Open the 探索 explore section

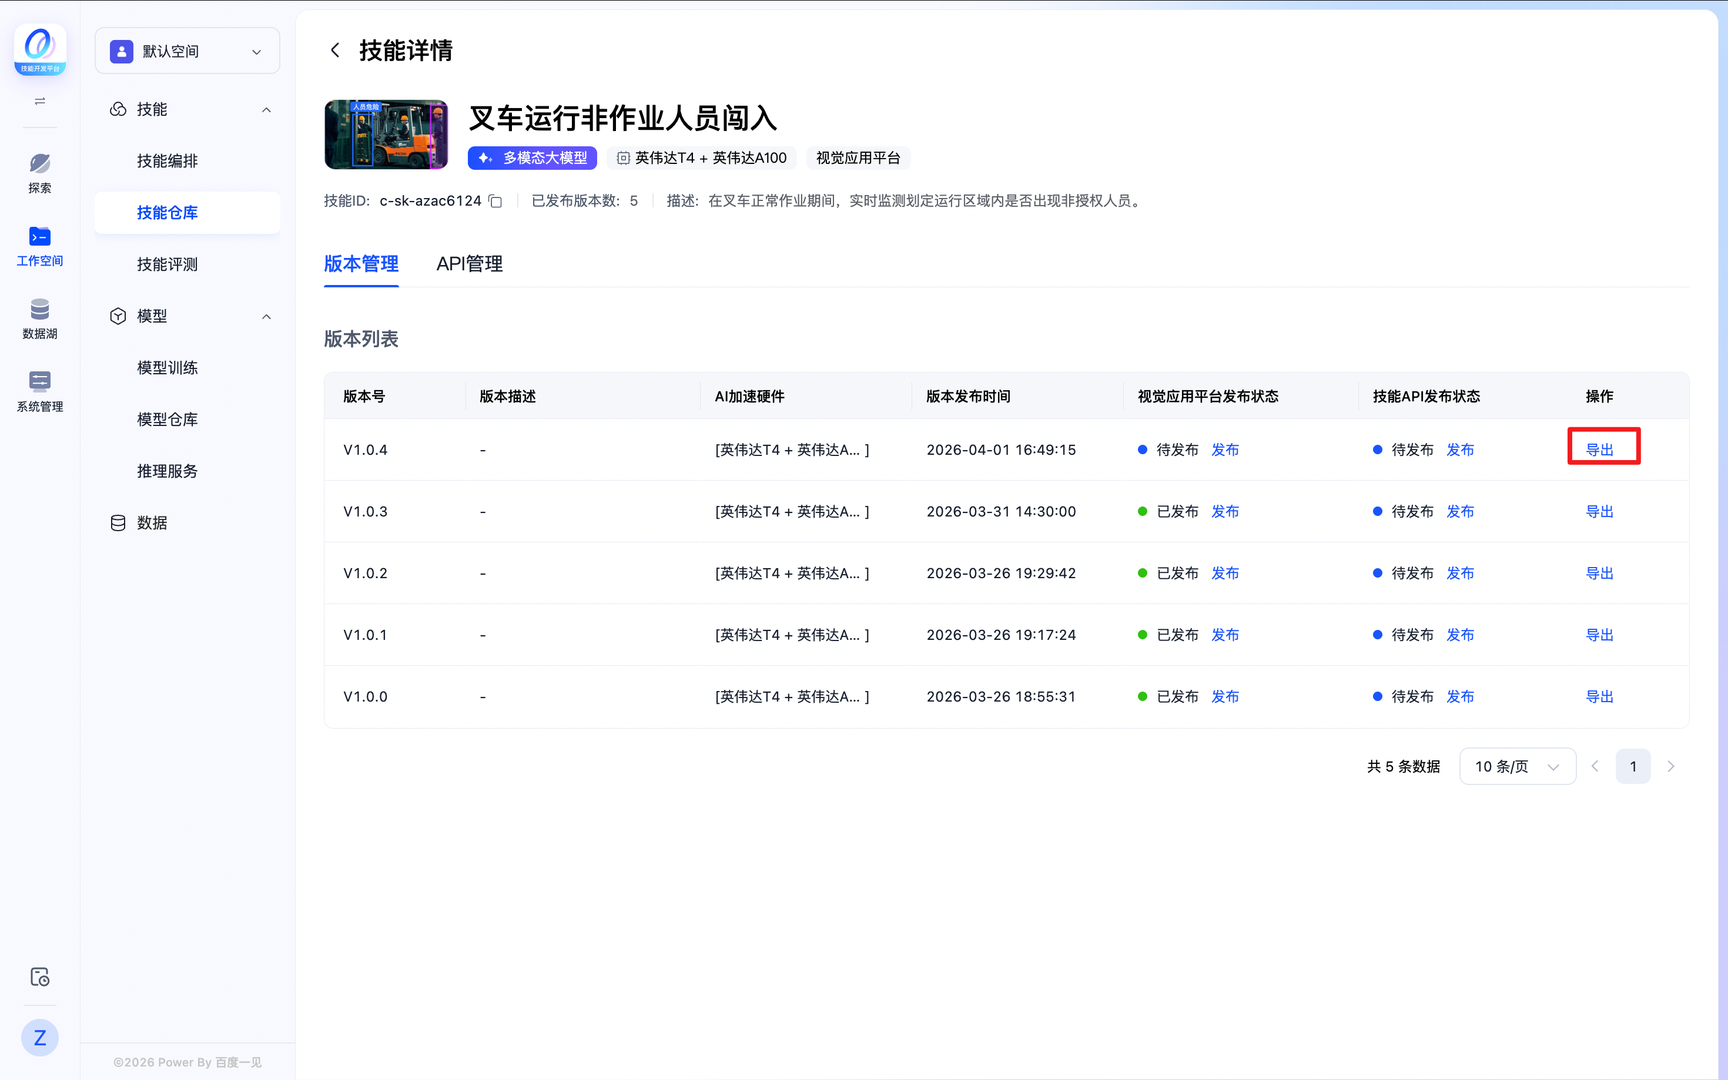(40, 173)
